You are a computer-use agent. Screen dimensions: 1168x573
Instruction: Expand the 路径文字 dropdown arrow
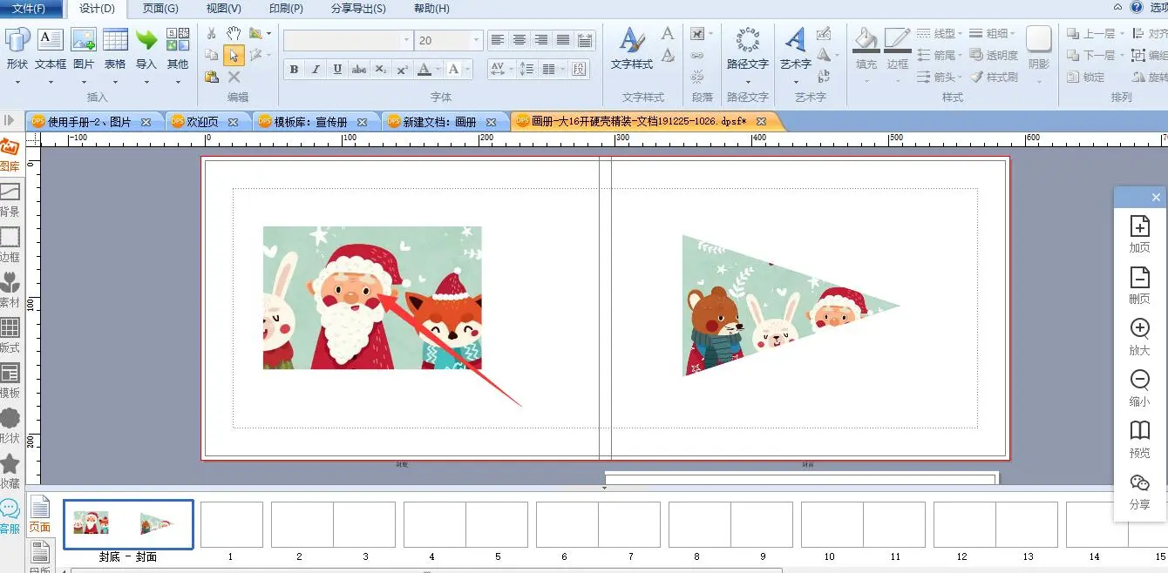[748, 83]
